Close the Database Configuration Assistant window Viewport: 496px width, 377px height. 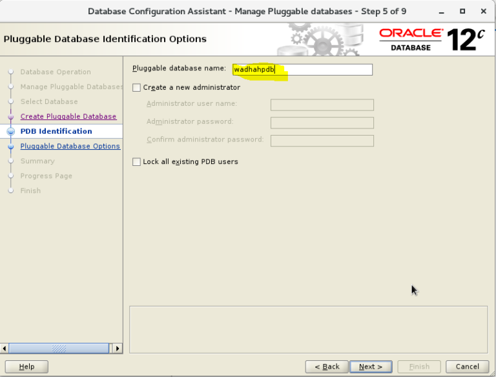click(x=482, y=11)
